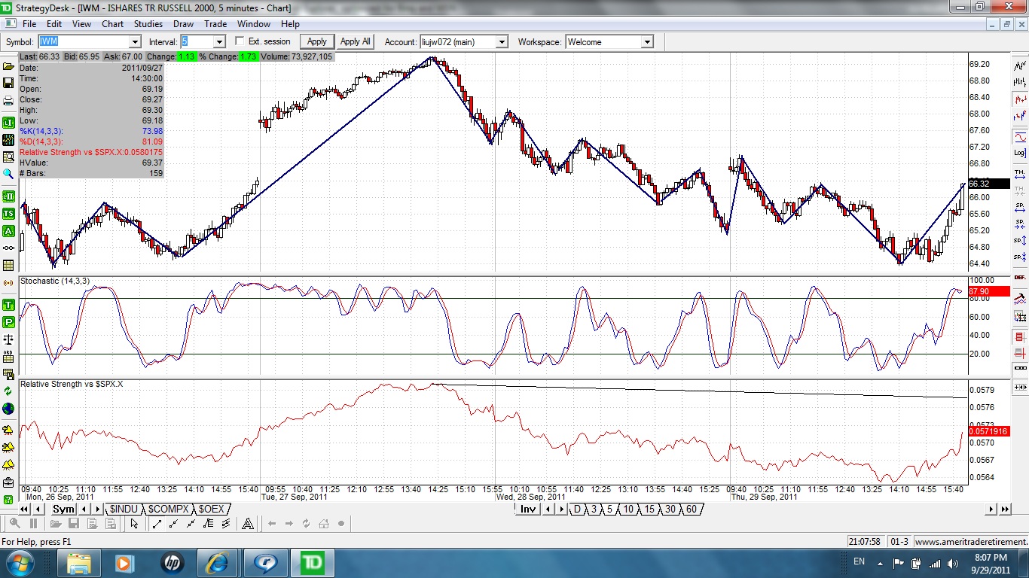Open the Draw menu
Image resolution: width=1029 pixels, height=578 pixels.
pos(183,24)
